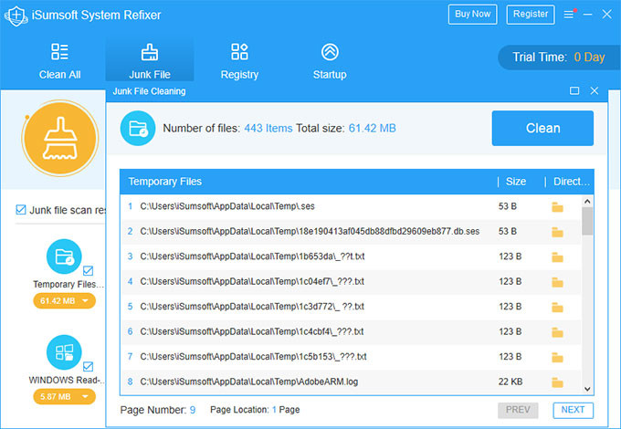Click the Size column header
621x429 pixels.
516,182
